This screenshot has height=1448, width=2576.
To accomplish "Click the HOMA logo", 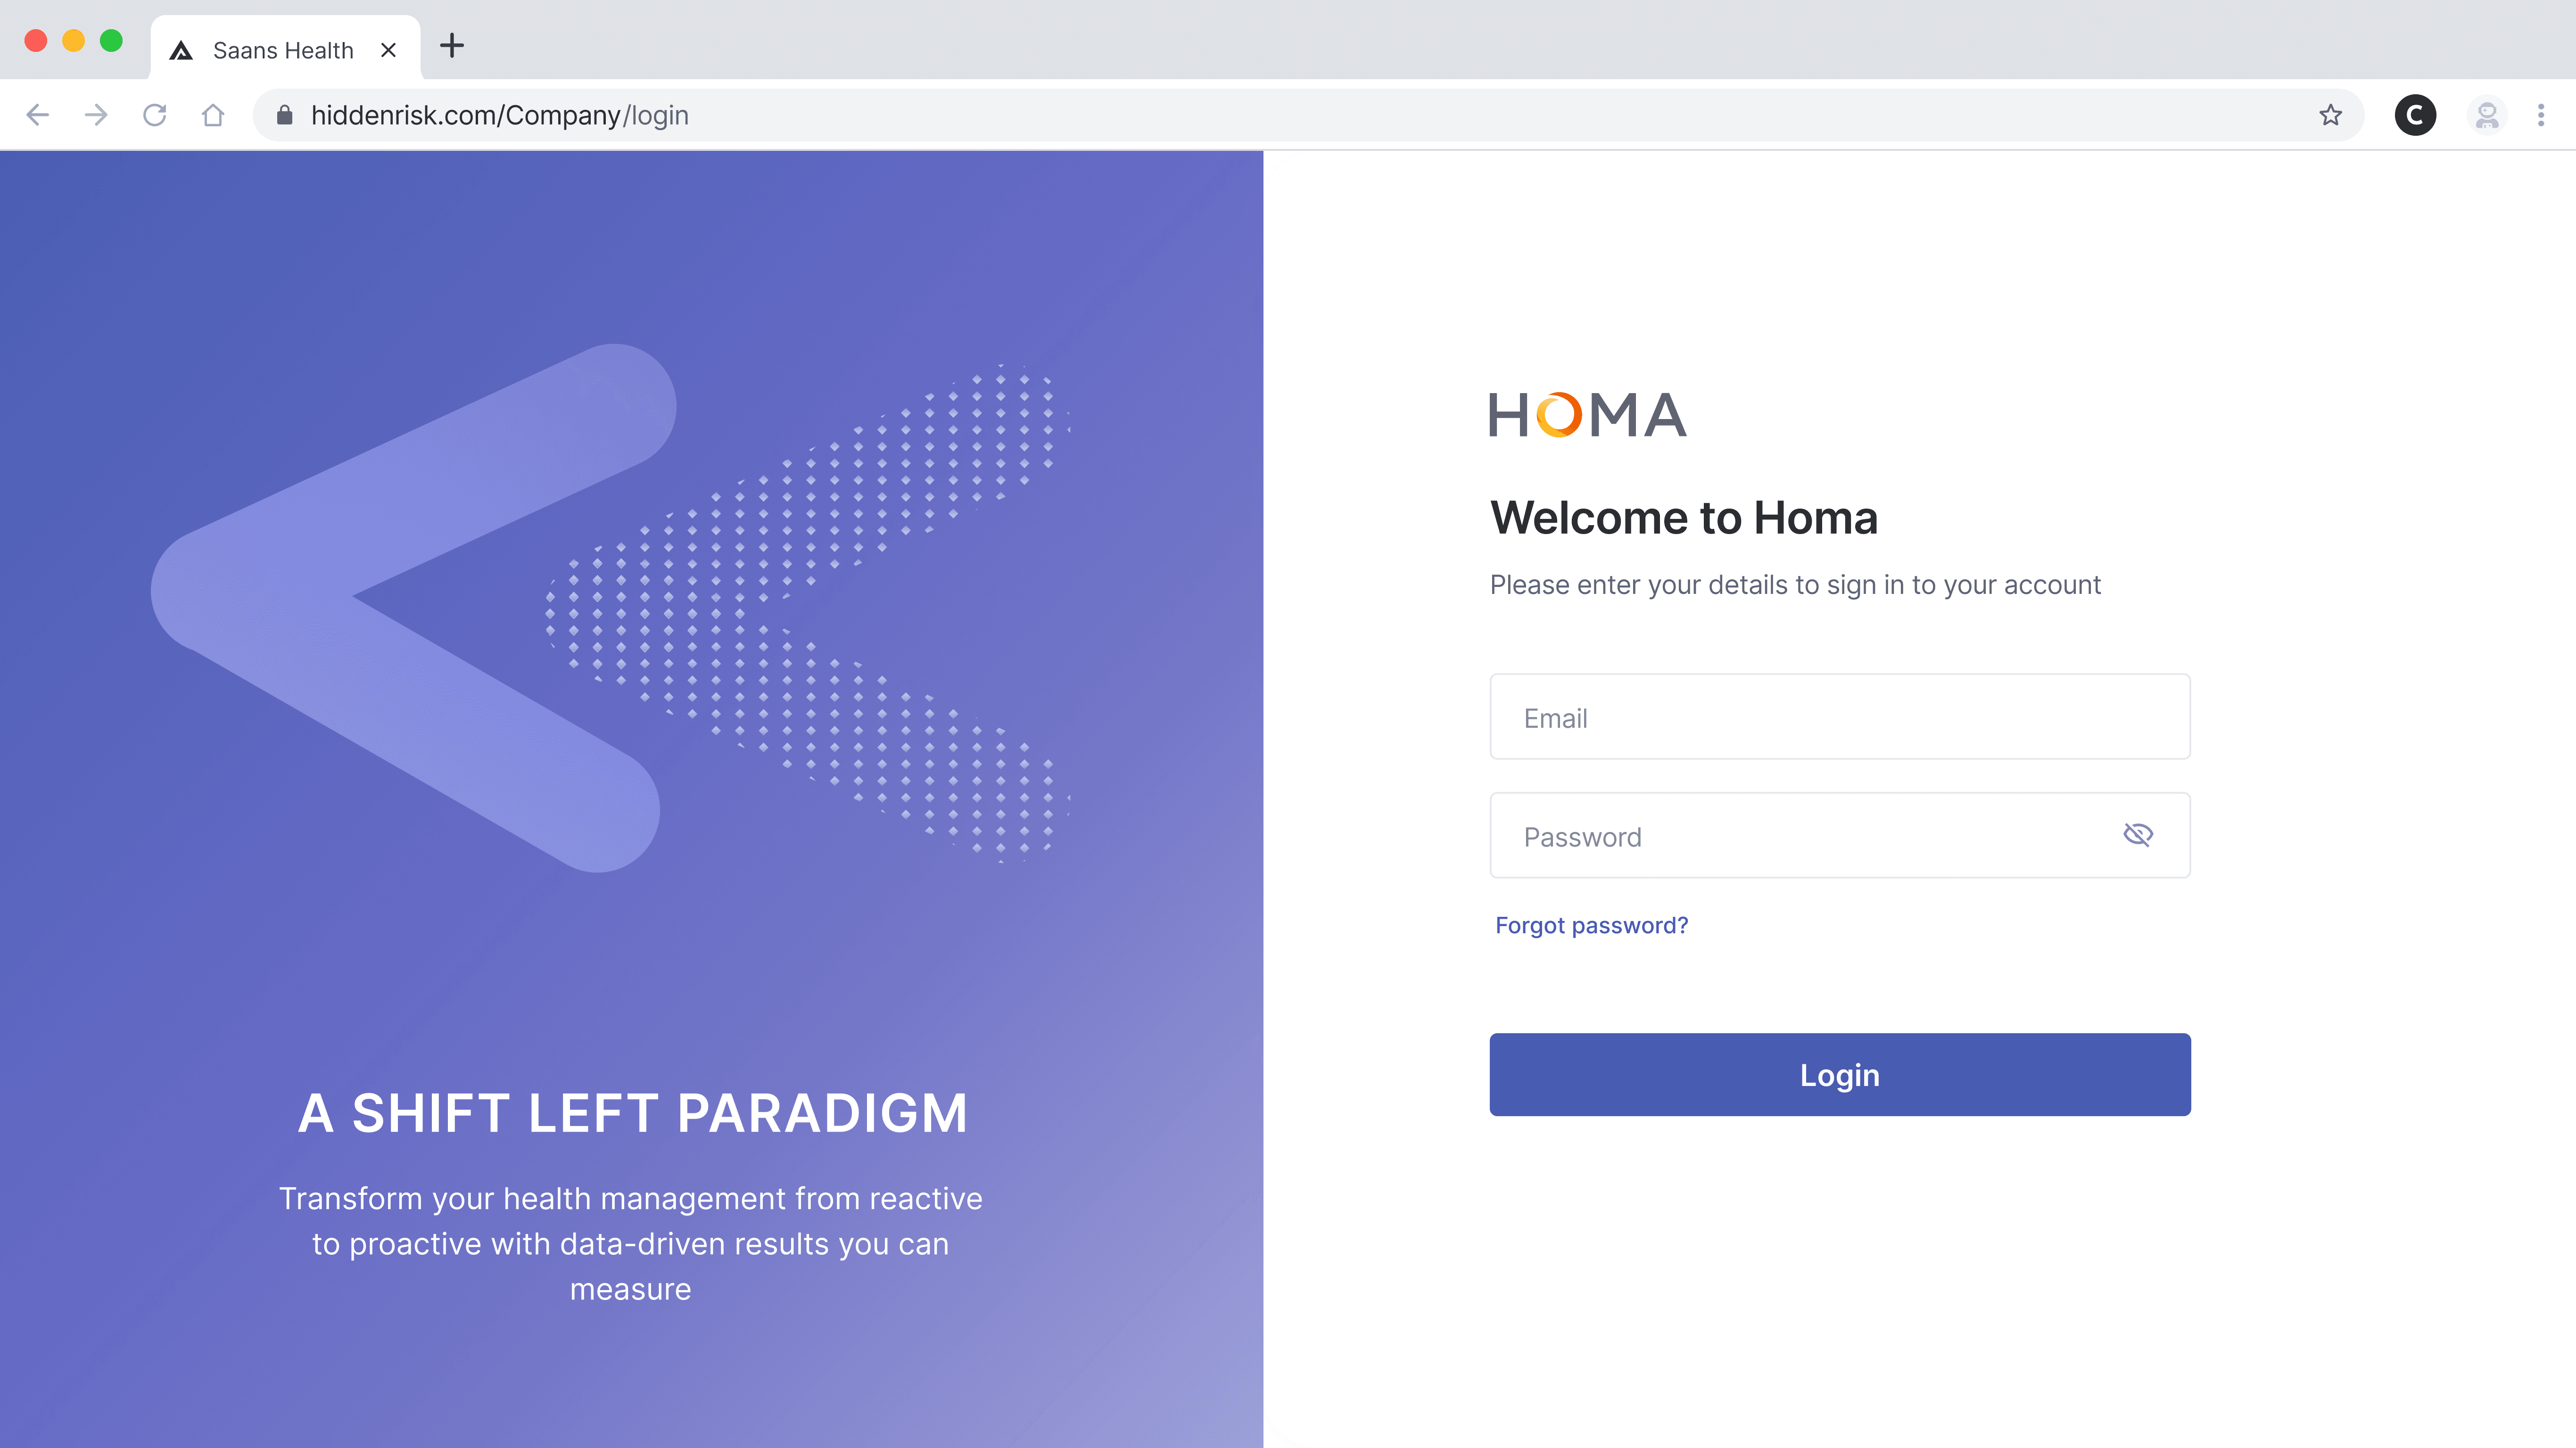I will point(1587,415).
